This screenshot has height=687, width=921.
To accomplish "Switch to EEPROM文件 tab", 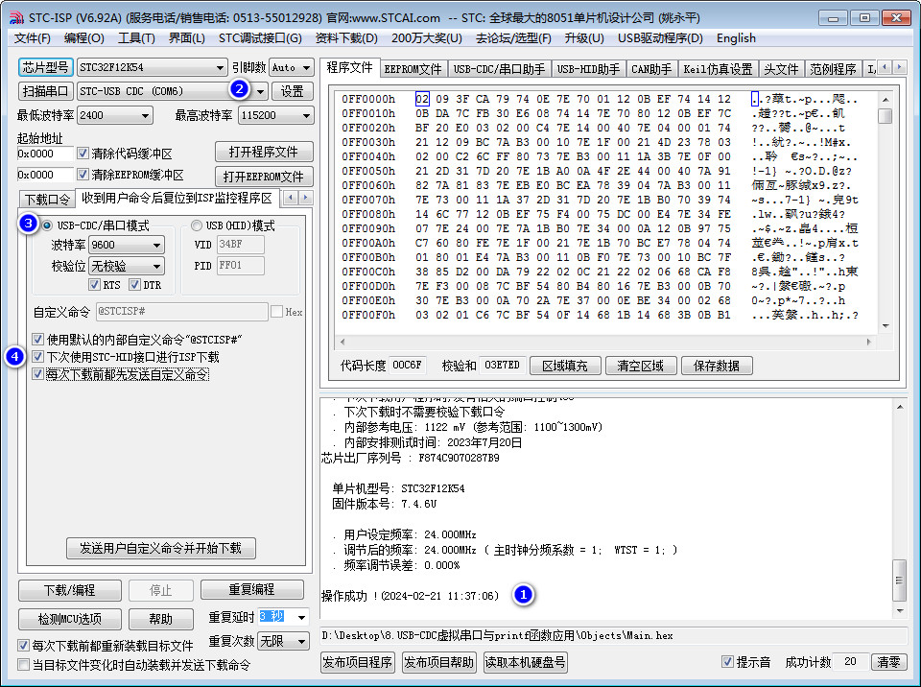I will pos(413,69).
